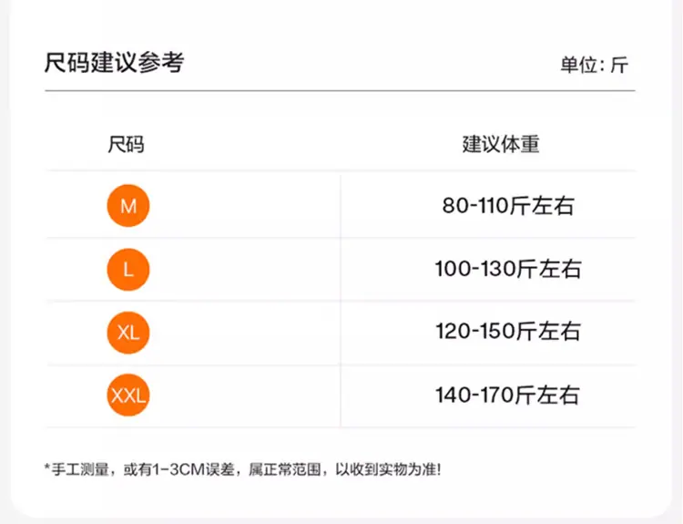This screenshot has width=683, height=524.
Task: Click the vertical divider between table columns
Action: click(x=341, y=301)
